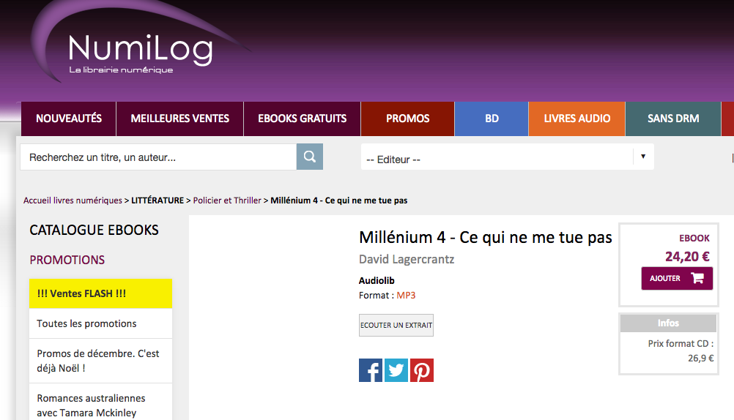Click CATALOGUE EBOOKS heading

[x=94, y=230]
